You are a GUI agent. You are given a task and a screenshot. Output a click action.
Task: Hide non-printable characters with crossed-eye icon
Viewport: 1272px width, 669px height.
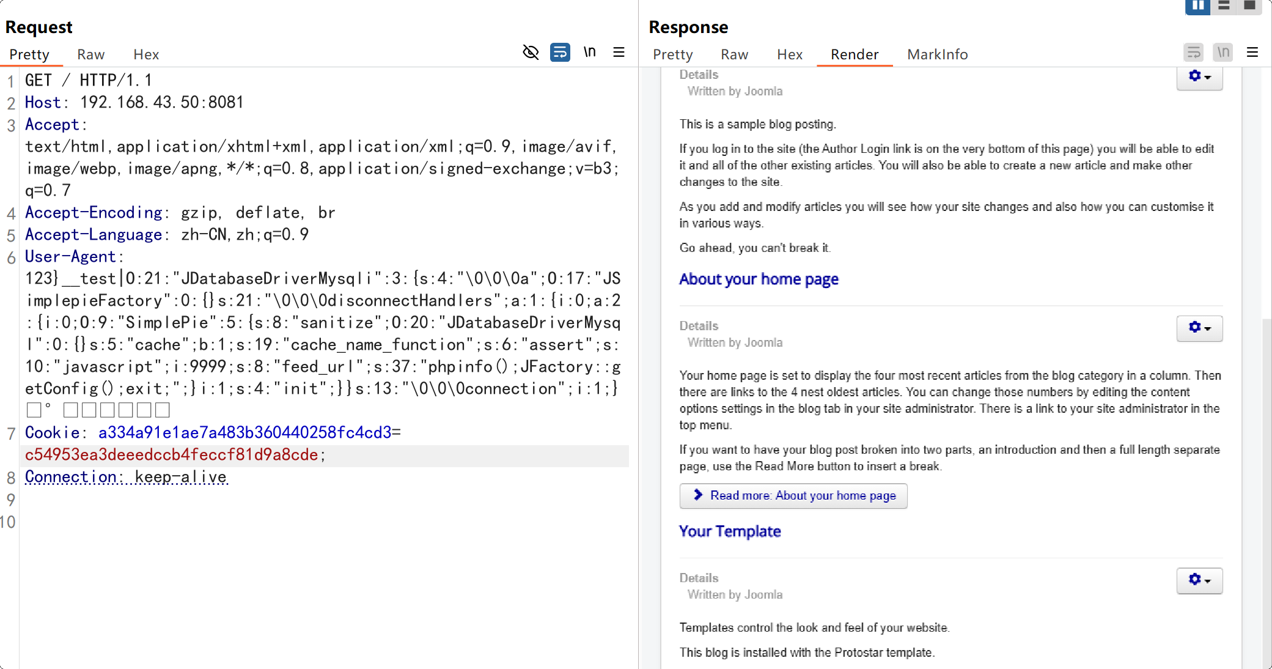click(531, 53)
